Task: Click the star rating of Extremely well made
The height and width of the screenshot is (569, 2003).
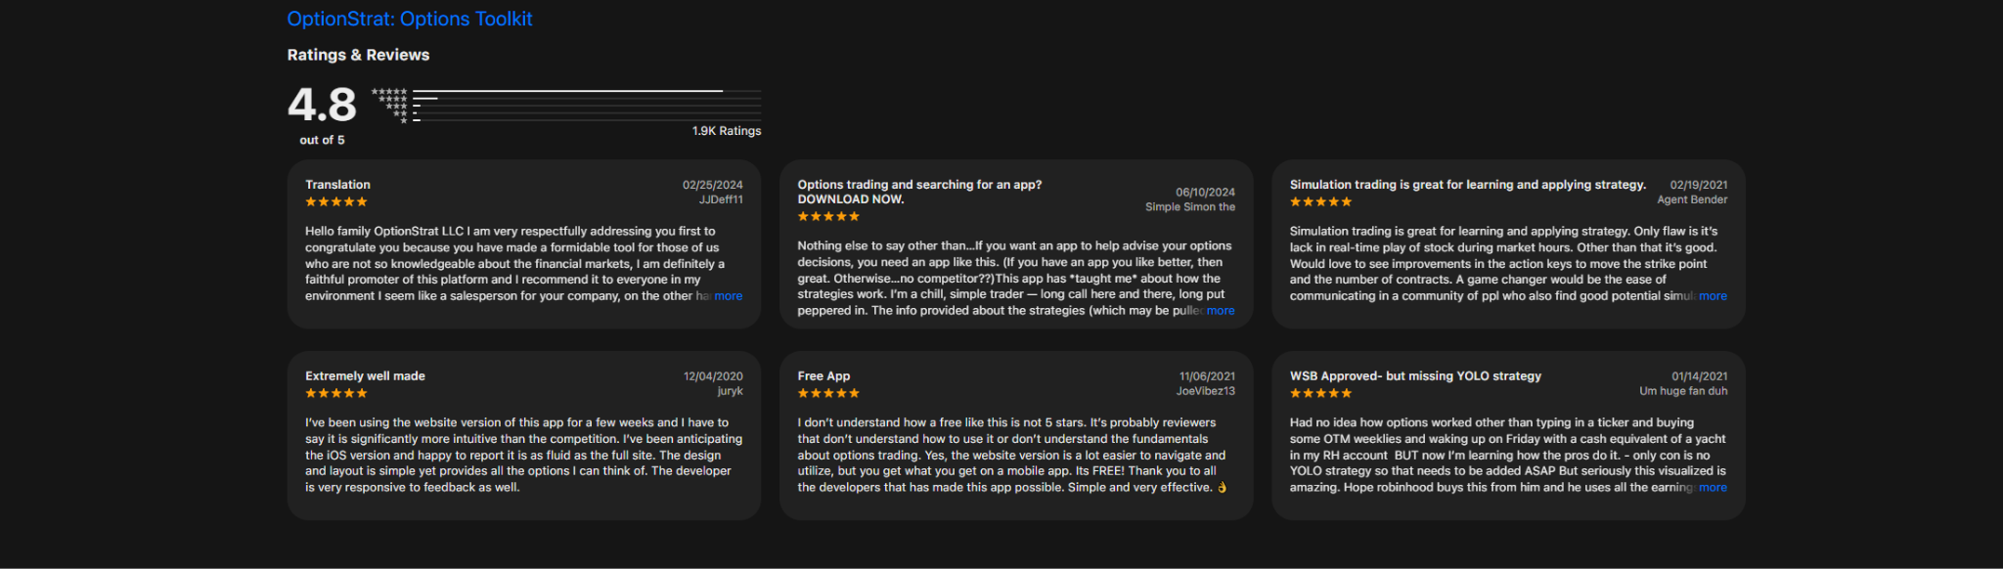Action: click(336, 394)
